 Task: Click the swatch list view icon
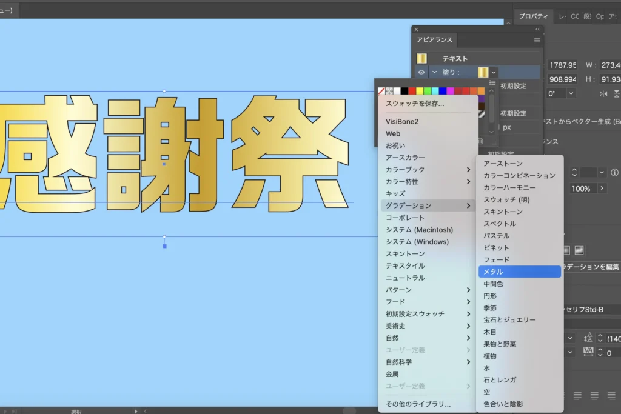(x=492, y=82)
